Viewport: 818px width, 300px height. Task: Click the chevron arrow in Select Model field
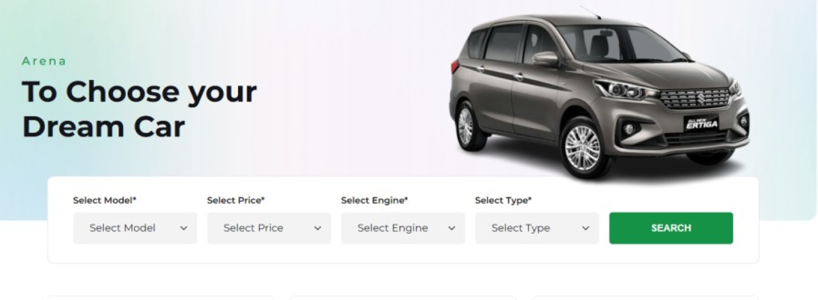(x=183, y=228)
